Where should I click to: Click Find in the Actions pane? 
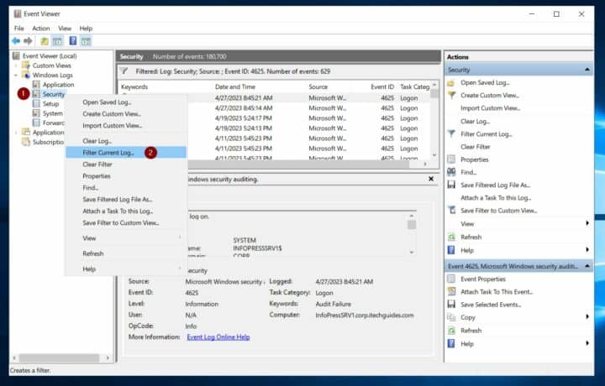pos(468,172)
